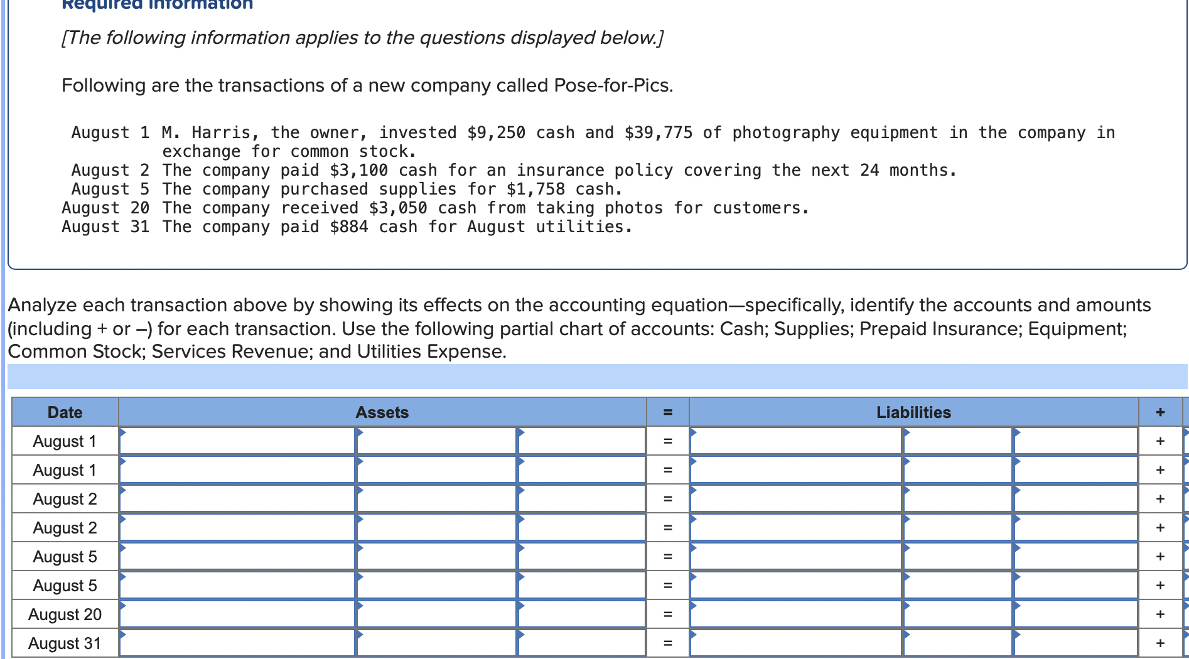Screen dimensions: 1189x659
Task: Click the 'Analyze each transaction above' instruction
Action: 579,328
